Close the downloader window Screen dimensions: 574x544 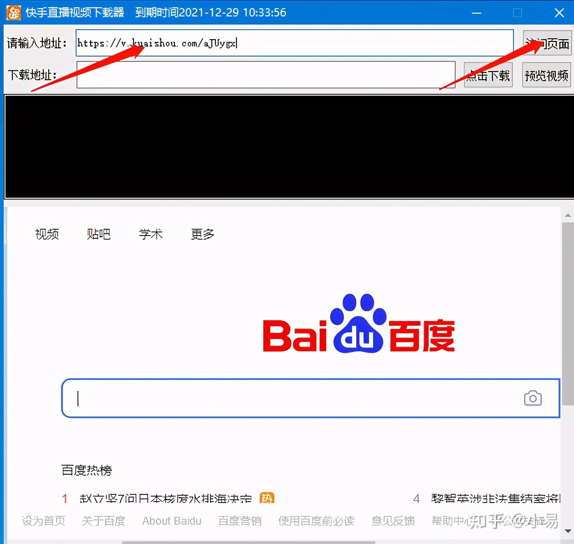(559, 13)
